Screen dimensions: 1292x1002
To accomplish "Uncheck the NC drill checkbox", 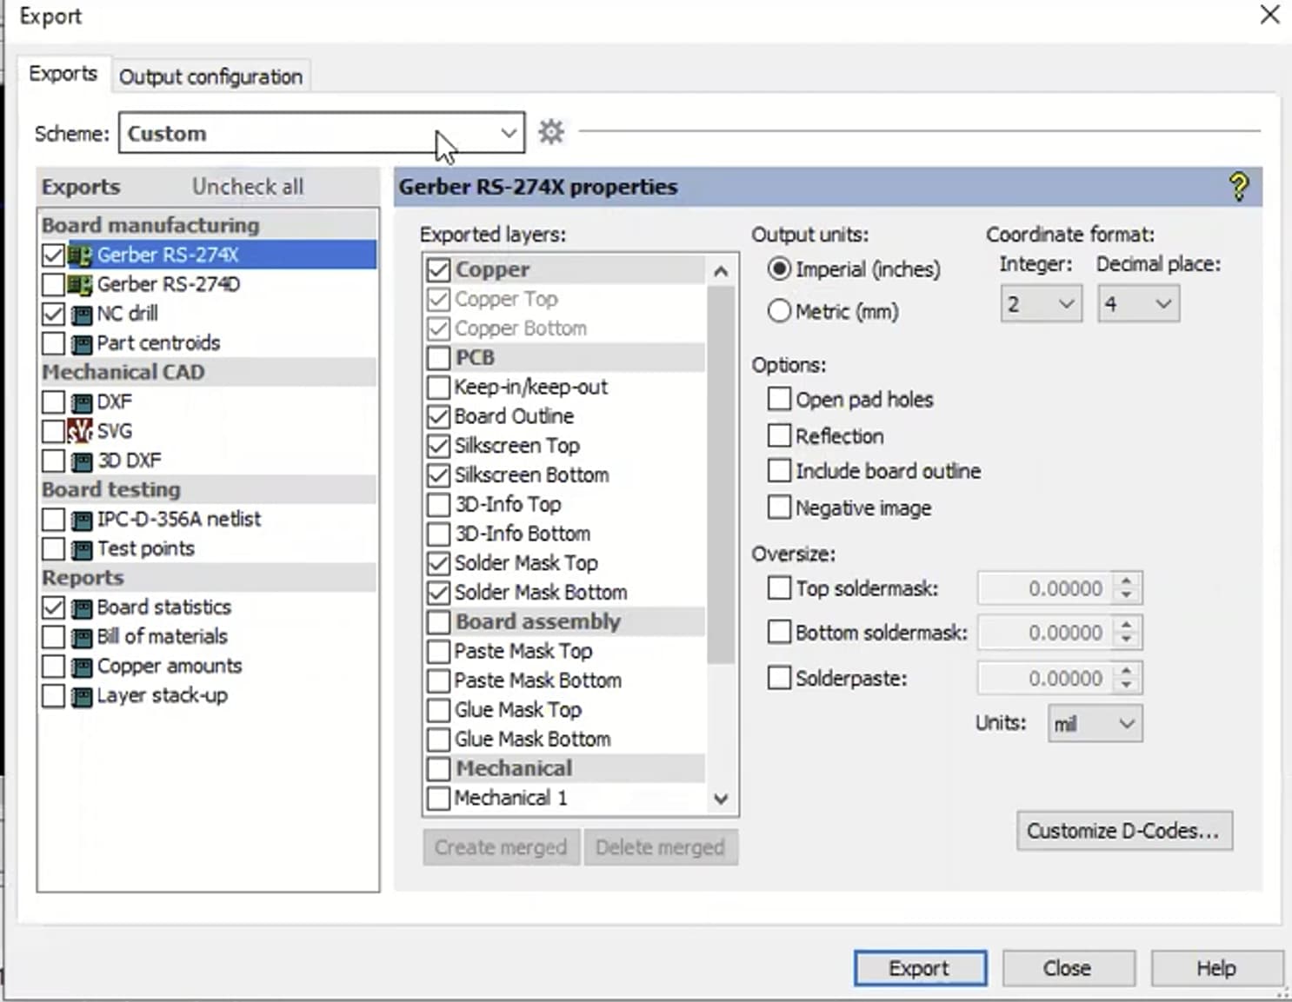I will (x=53, y=314).
